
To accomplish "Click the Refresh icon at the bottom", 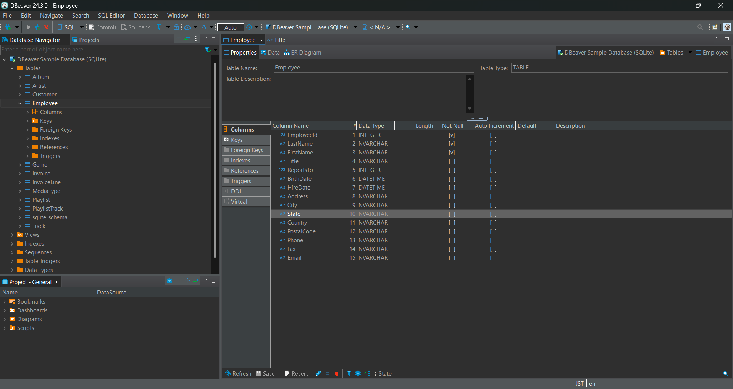I will pos(238,374).
